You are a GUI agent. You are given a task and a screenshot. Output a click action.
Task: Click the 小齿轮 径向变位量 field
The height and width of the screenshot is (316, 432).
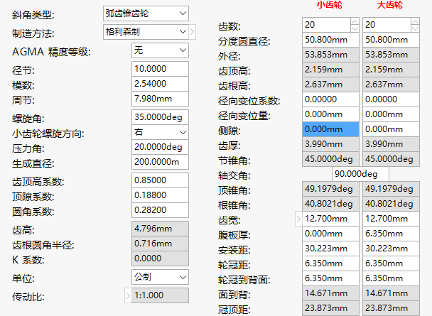click(330, 114)
